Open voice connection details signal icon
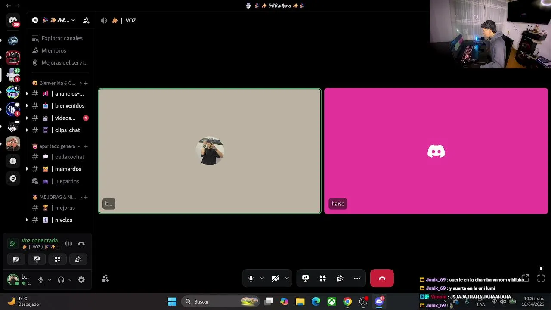Viewport: 551px width, 310px height. pyautogui.click(x=12, y=244)
